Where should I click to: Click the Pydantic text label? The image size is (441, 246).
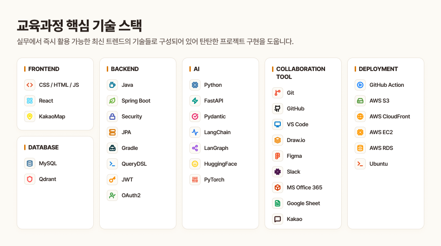215,117
